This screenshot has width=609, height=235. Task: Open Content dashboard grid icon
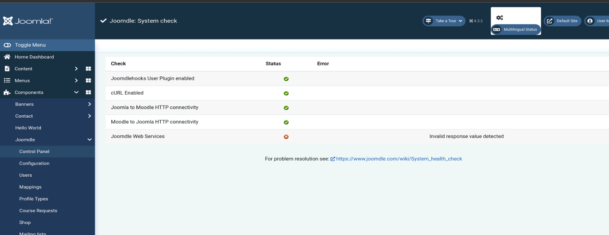pos(88,69)
